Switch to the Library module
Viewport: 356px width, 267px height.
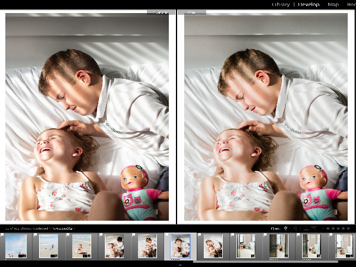(281, 4)
